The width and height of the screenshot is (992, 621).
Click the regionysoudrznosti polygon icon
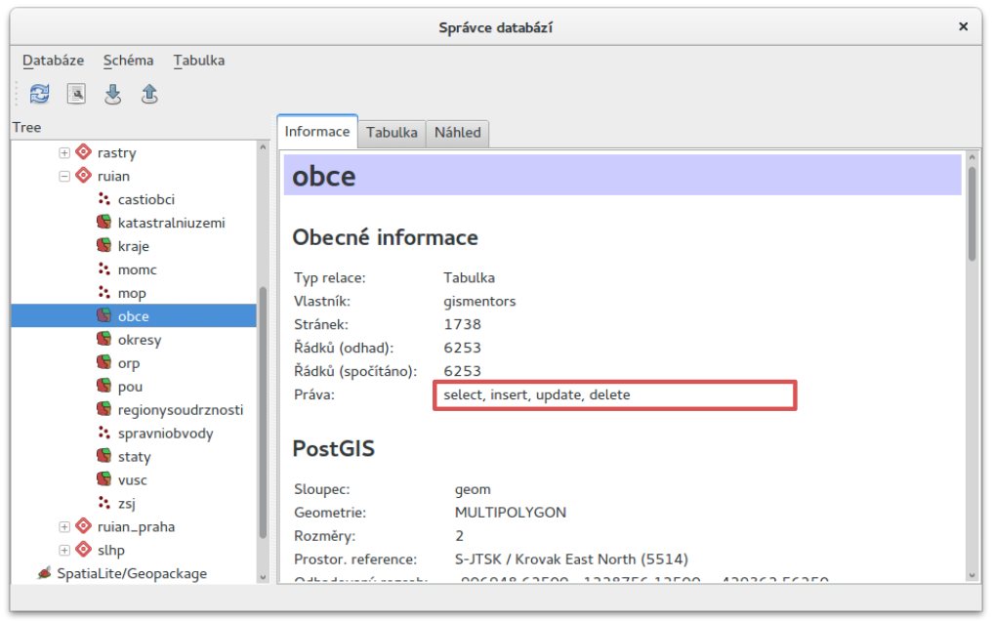click(103, 409)
